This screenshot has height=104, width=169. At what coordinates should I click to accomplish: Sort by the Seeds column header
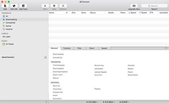(x=110, y=13)
